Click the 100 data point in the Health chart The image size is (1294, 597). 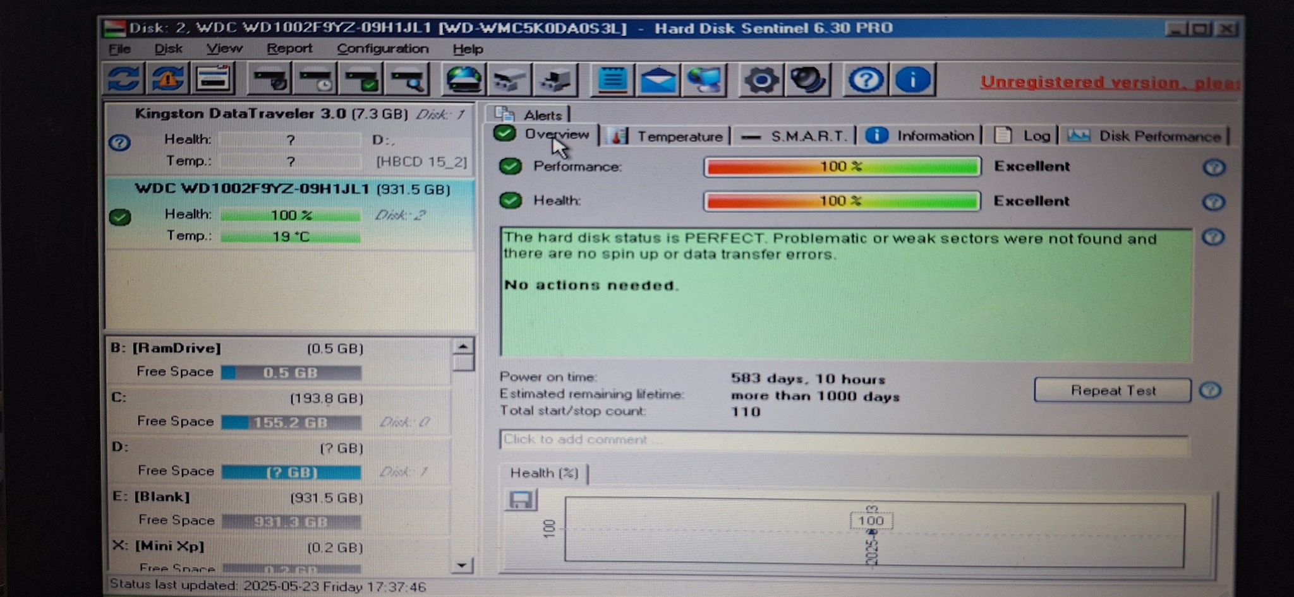(871, 521)
